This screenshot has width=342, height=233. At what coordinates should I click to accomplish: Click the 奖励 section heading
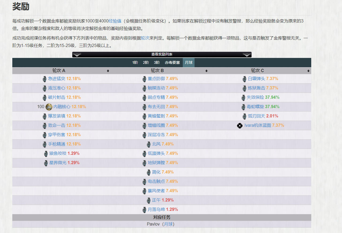[21, 7]
